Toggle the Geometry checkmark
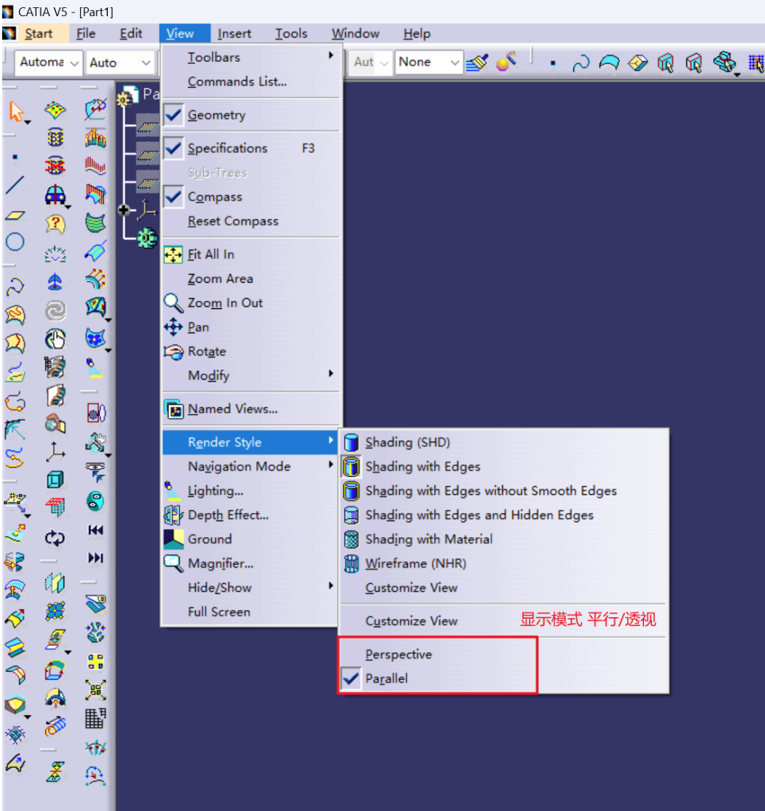The height and width of the screenshot is (811, 765). tap(173, 115)
